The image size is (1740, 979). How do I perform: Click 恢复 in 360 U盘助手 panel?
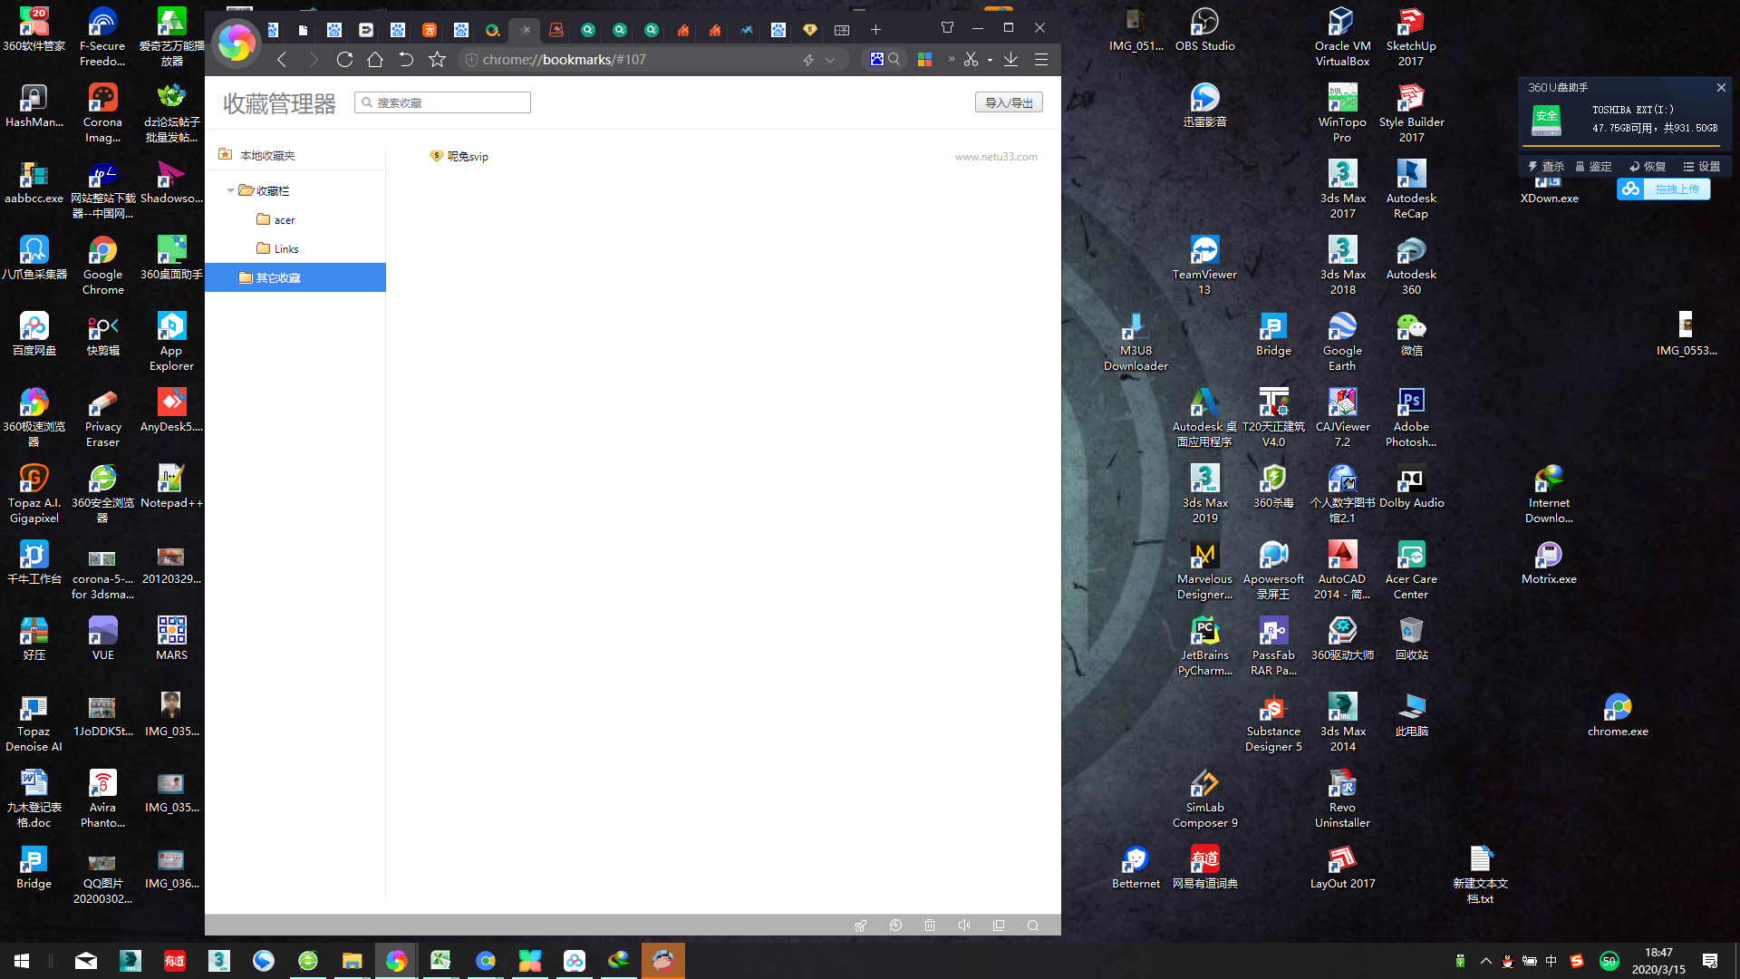[x=1648, y=166]
